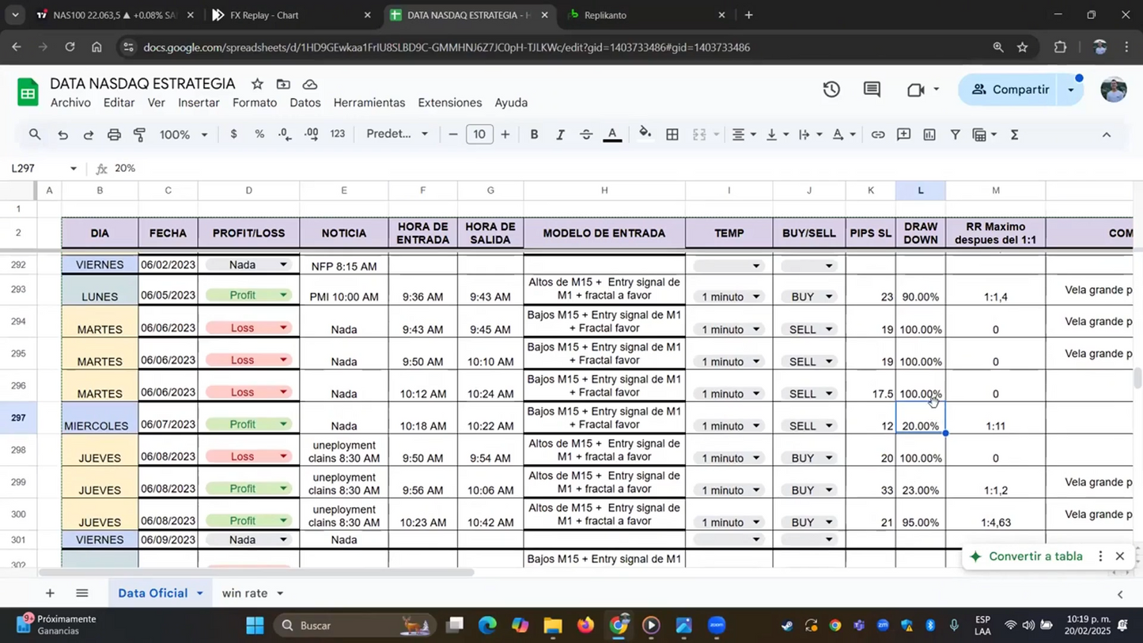Open the borders options

click(672, 134)
